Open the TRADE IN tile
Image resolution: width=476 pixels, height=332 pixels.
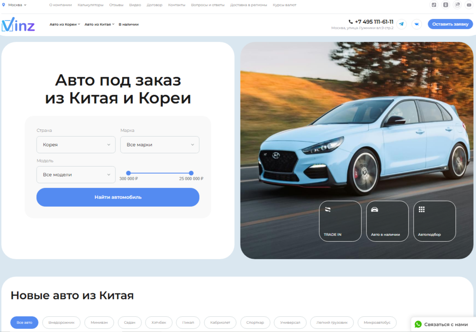tap(340, 221)
